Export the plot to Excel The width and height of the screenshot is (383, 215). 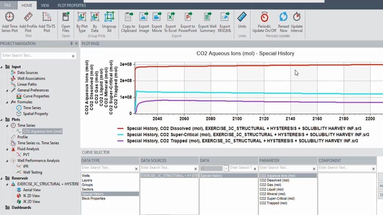[x=170, y=17]
